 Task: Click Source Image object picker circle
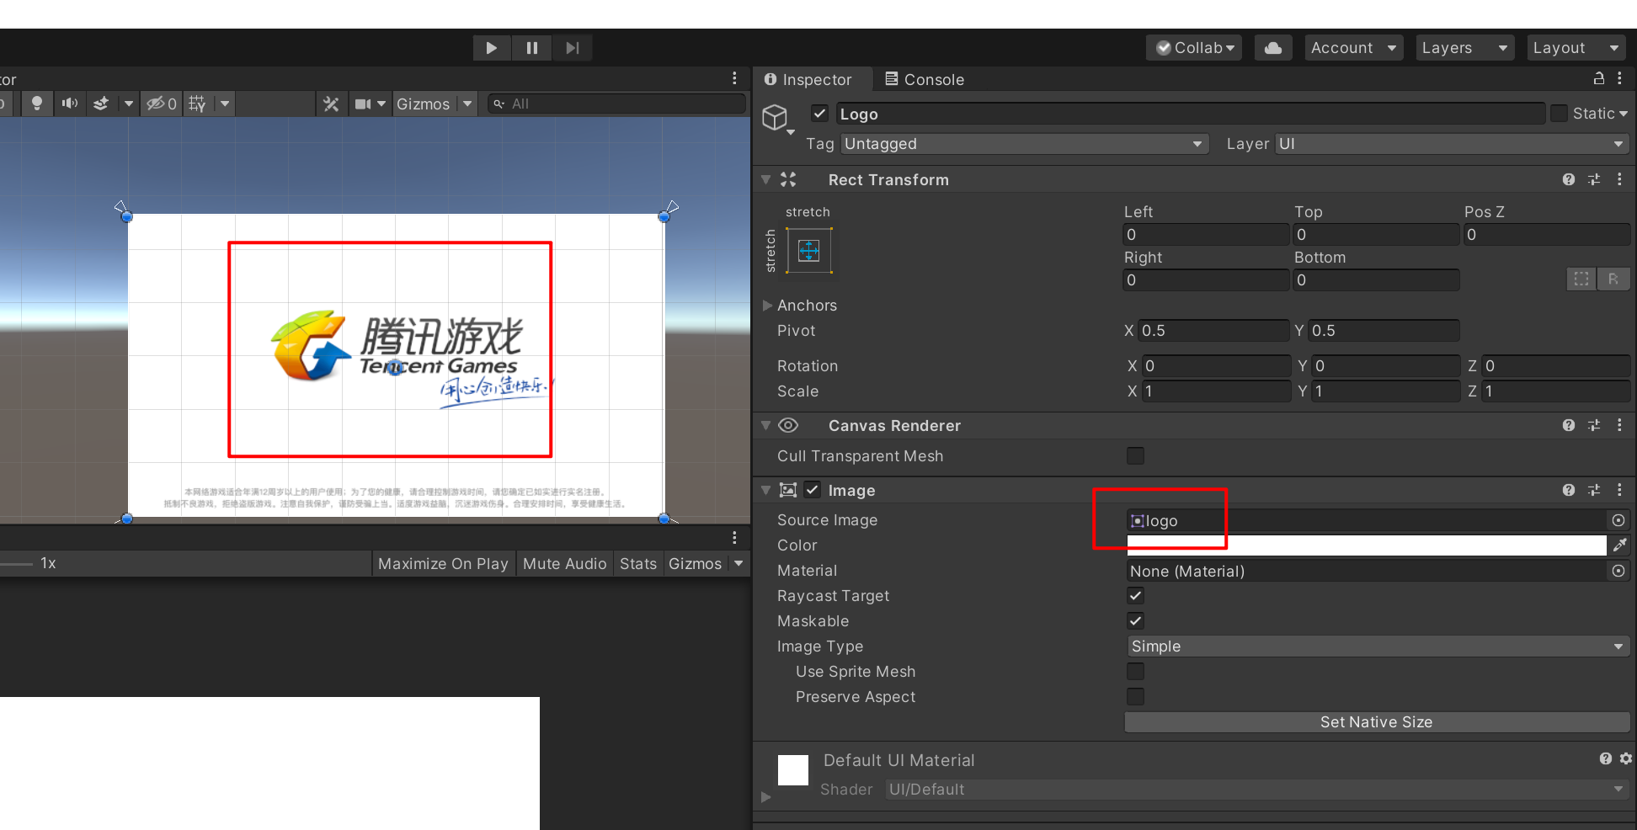(1618, 520)
